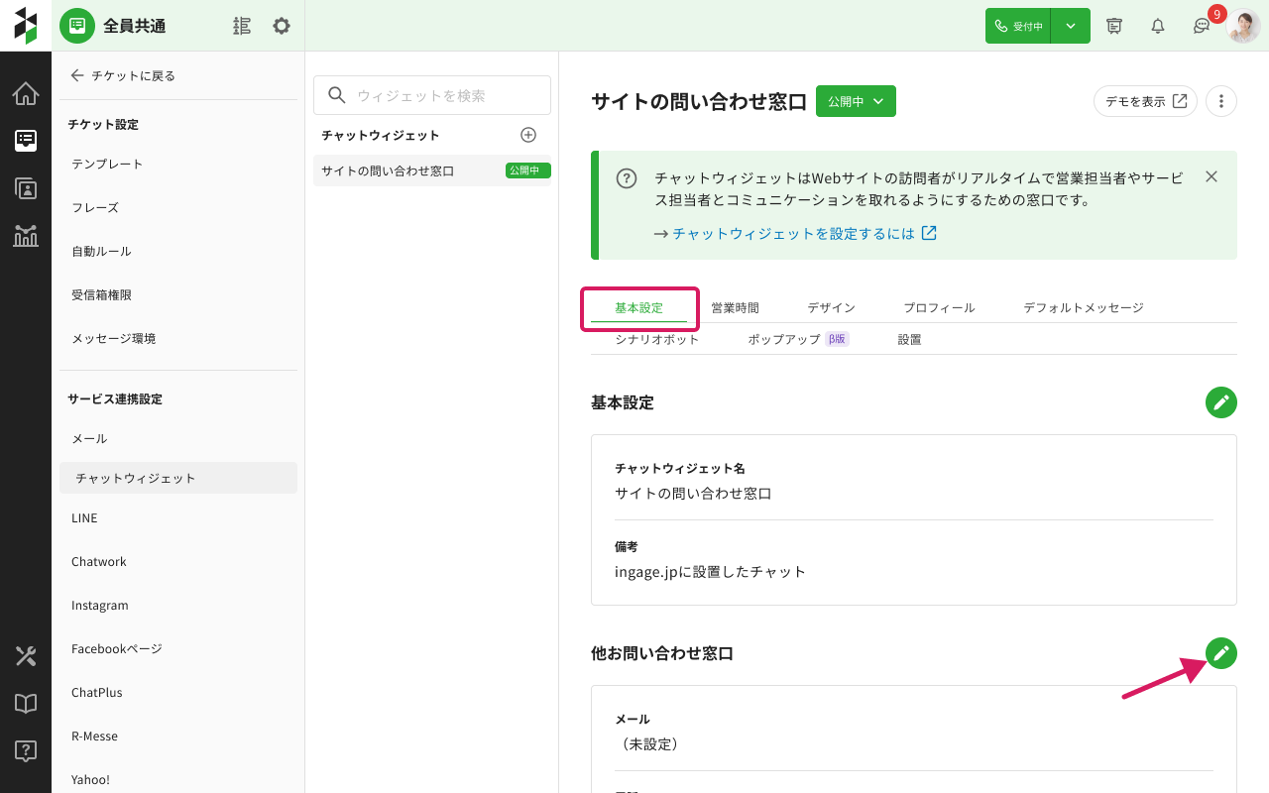1269x793 pixels.
Task: Switch to the シナリオボット tab
Action: click(x=656, y=339)
